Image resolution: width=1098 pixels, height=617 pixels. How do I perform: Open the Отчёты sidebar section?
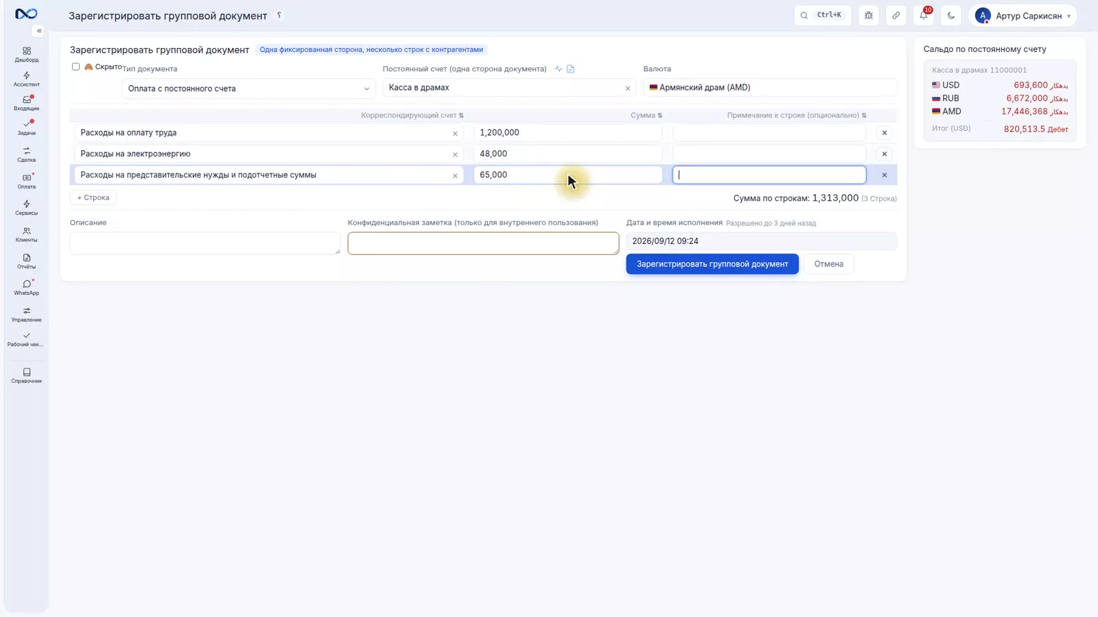pos(27,262)
